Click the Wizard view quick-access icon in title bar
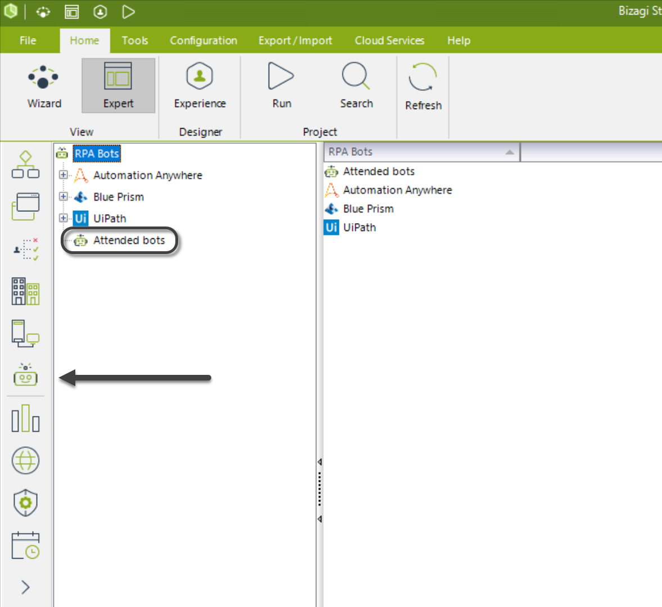 click(43, 12)
